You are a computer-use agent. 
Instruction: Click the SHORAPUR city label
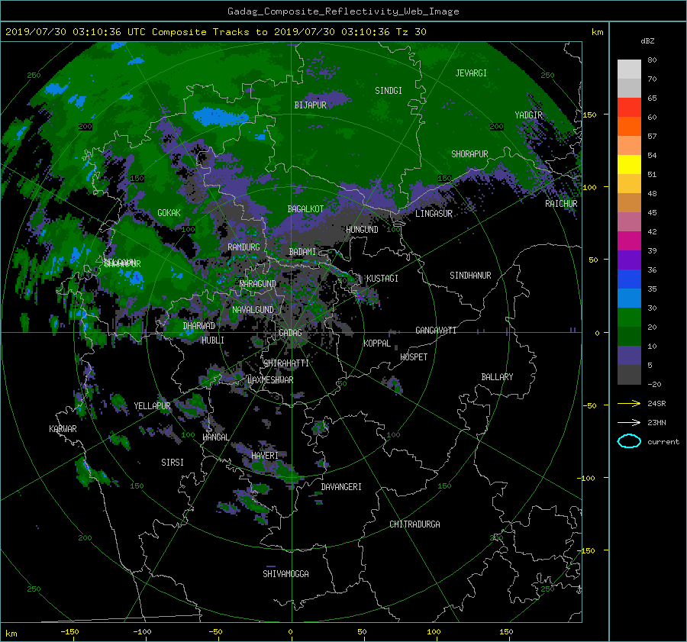tap(469, 154)
